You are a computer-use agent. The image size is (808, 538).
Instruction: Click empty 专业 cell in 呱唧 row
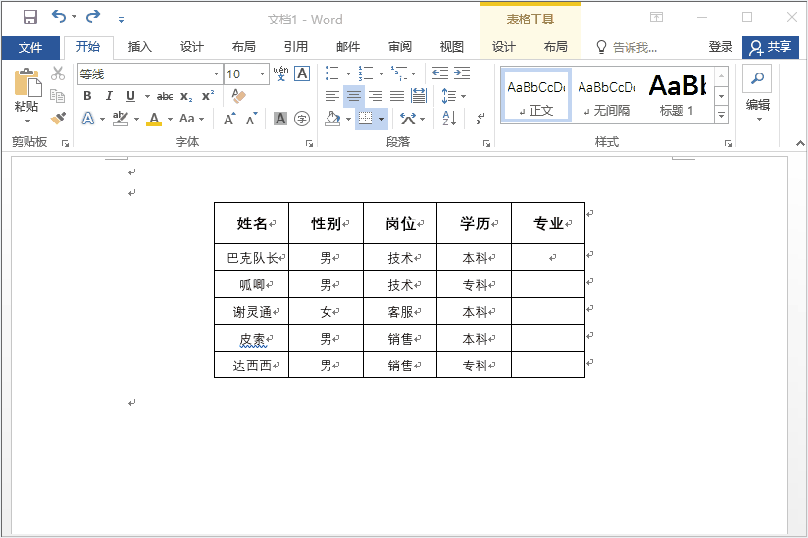pos(548,284)
